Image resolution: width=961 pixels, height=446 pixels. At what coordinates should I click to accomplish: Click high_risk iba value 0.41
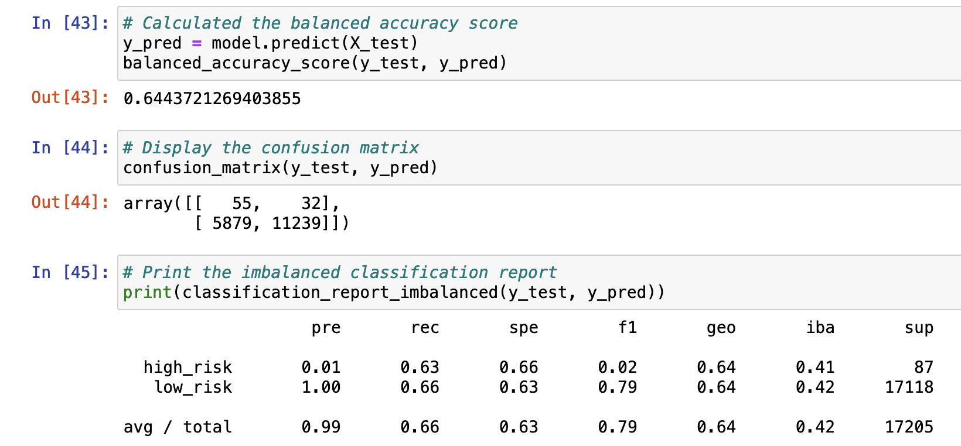(x=815, y=368)
